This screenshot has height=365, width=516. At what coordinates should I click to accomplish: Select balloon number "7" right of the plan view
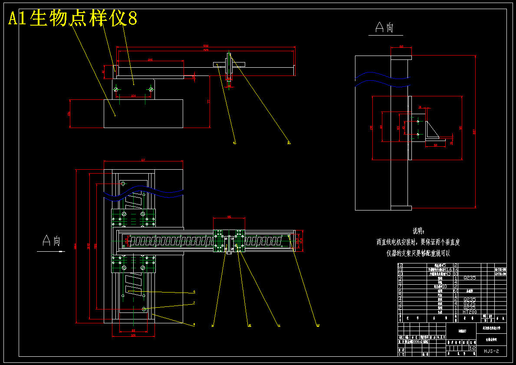[194, 303]
